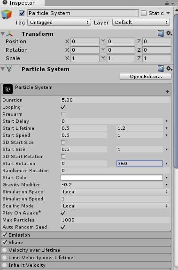Click the Inspector lock icon
The width and height of the screenshot is (178, 270).
click(x=167, y=3)
